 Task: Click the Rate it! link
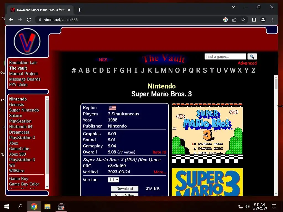coord(159,152)
